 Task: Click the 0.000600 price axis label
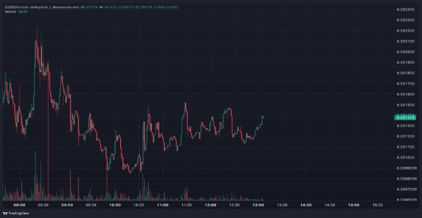point(405,200)
